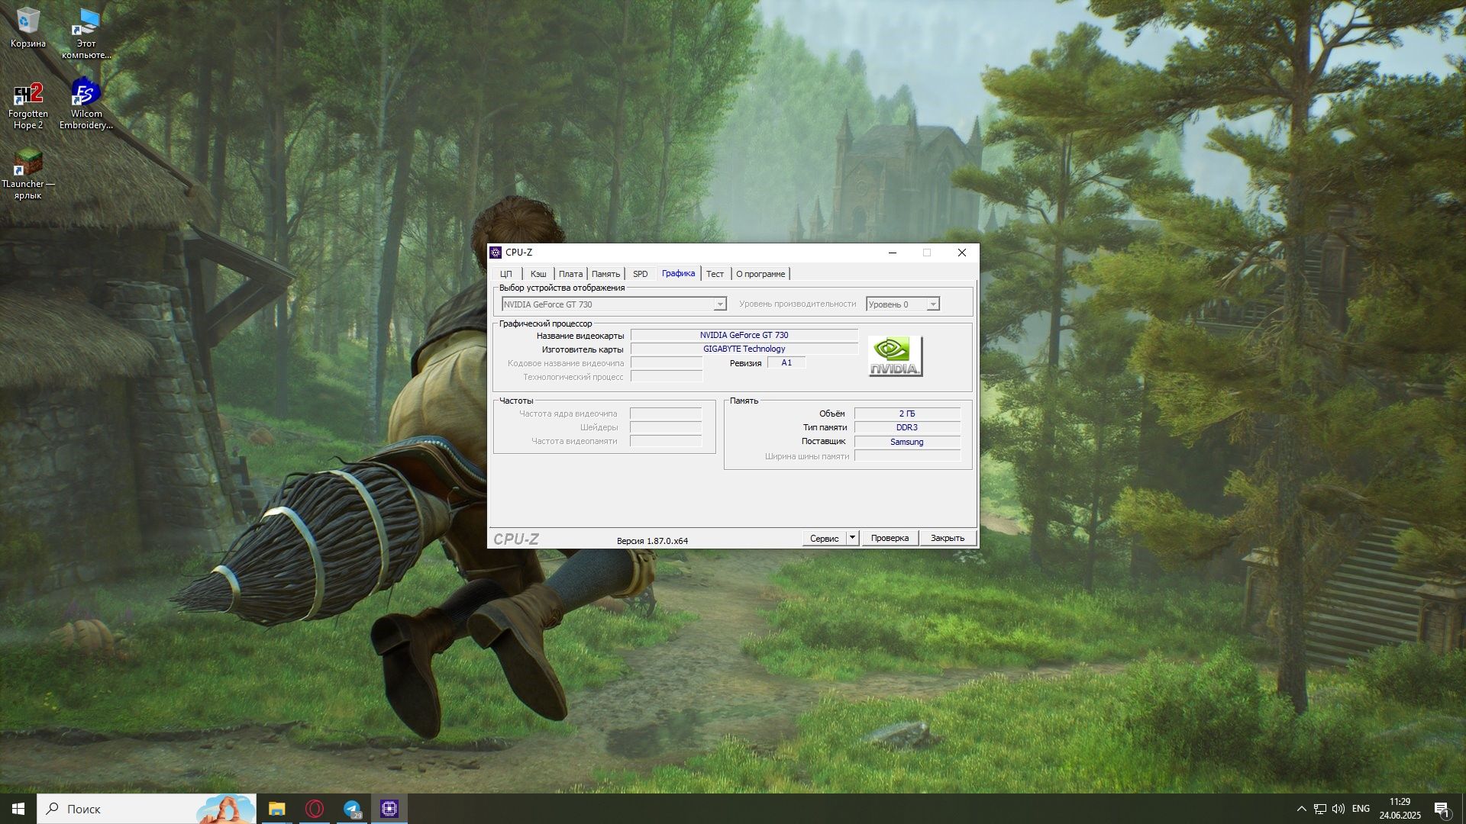
Task: Click the empty bus width field
Action: coord(907,456)
